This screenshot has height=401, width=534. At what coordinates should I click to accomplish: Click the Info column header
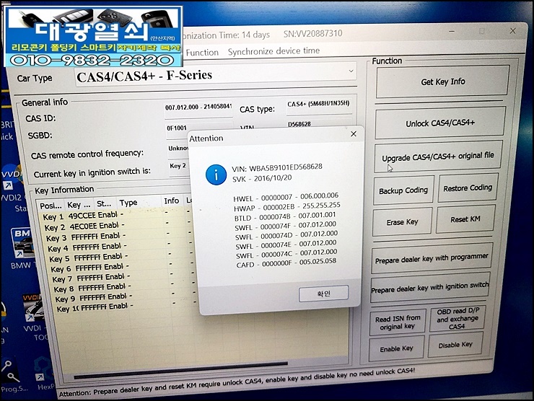pyautogui.click(x=172, y=200)
